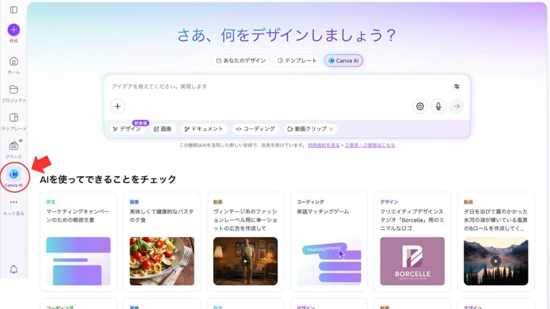Select the Canva AI tab above the prompt
The width and height of the screenshot is (550, 309).
[343, 60]
